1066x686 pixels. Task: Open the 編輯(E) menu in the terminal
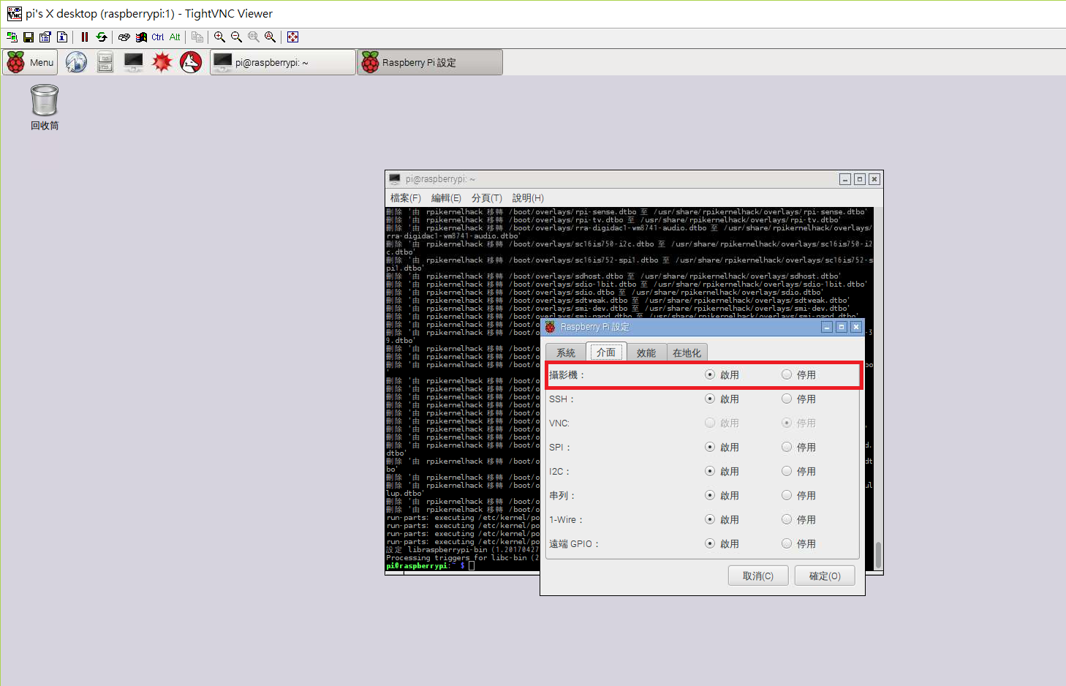tap(446, 198)
